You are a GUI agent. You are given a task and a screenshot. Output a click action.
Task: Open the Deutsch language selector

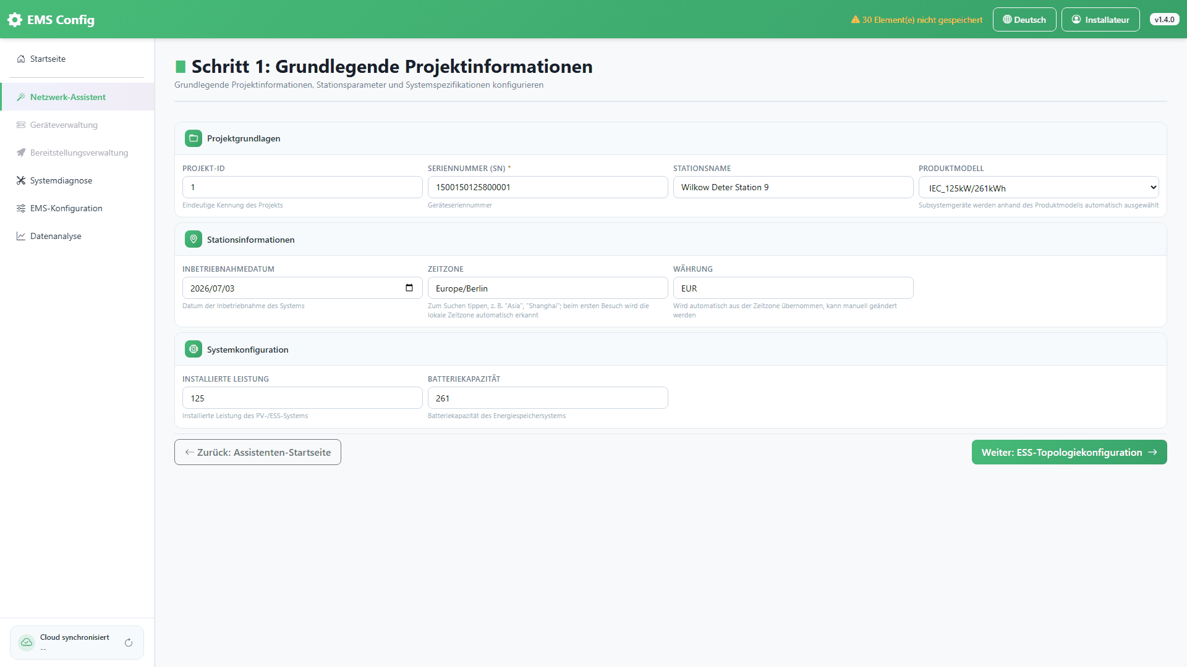click(1024, 20)
